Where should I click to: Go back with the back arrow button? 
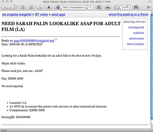(5, 7)
